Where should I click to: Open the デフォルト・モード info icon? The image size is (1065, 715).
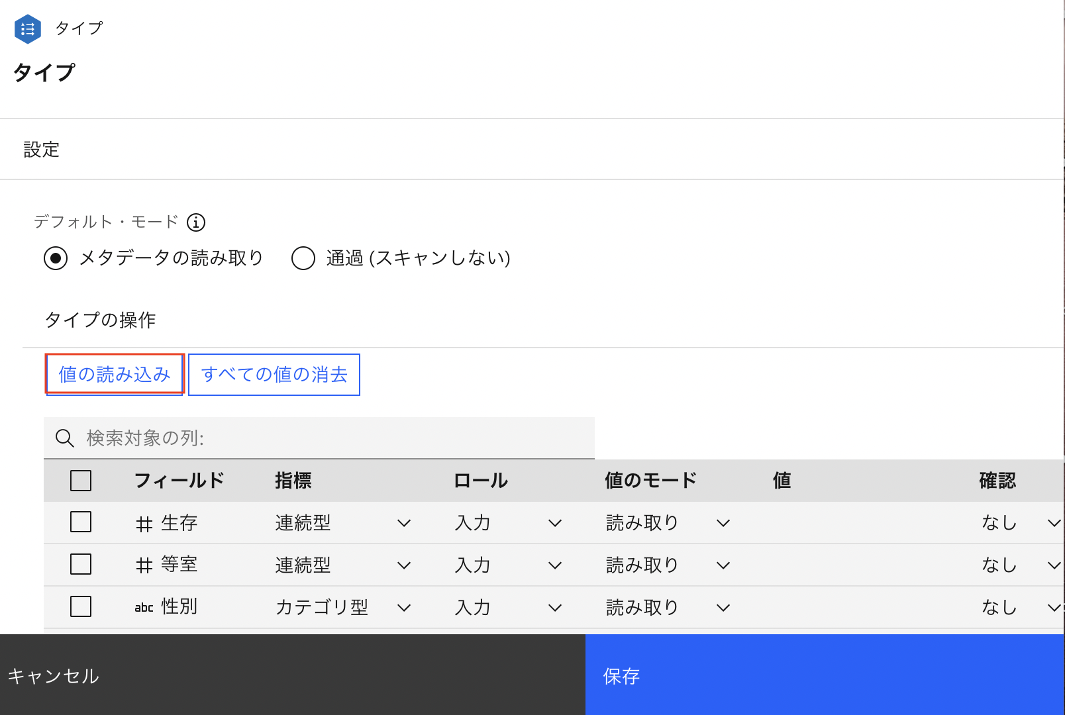point(196,222)
